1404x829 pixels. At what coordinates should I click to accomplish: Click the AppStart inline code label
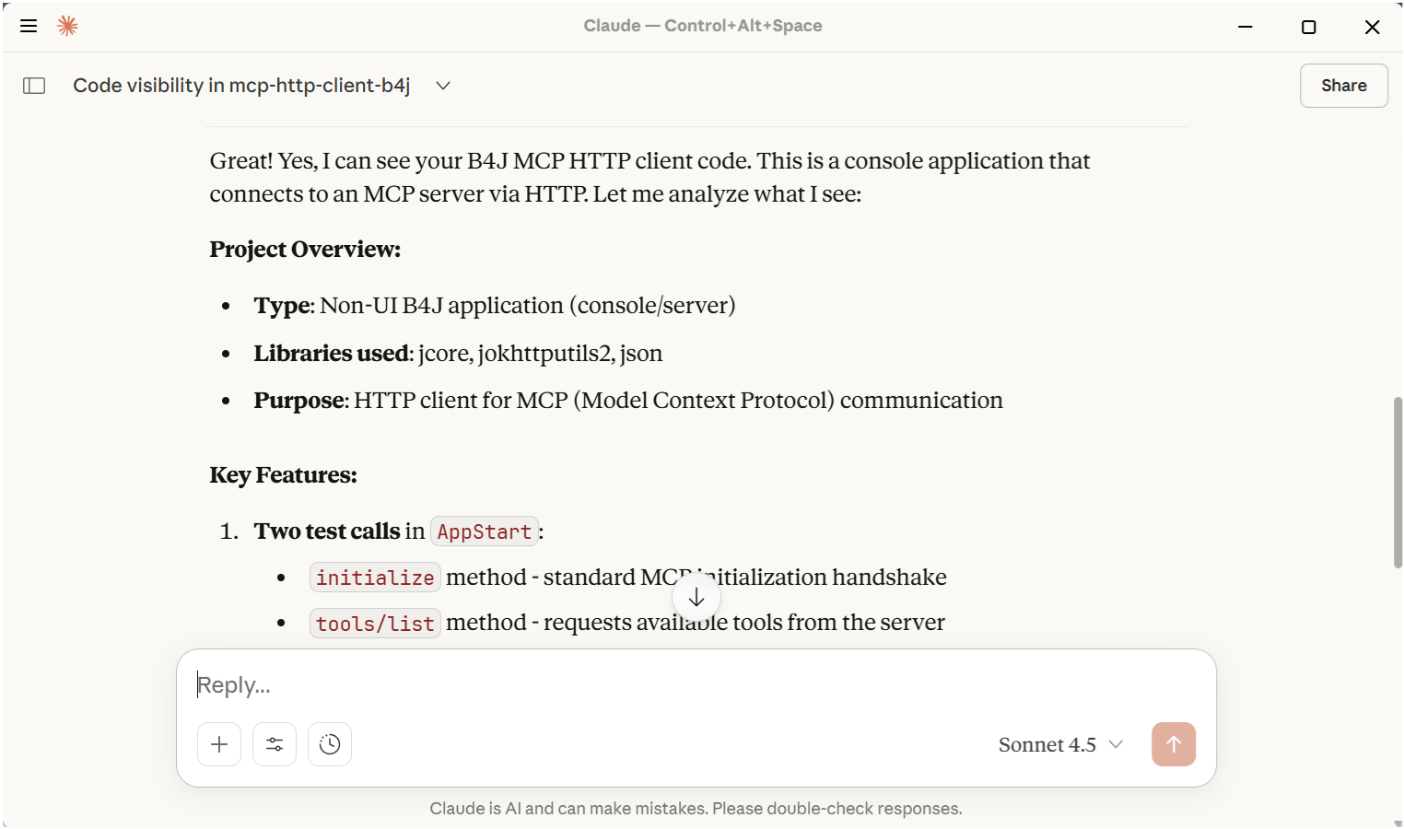coord(484,531)
